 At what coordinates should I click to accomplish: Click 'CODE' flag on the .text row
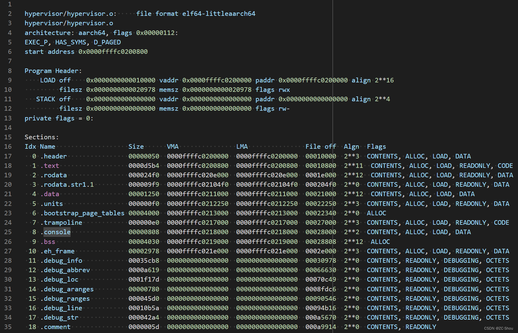(x=505, y=165)
